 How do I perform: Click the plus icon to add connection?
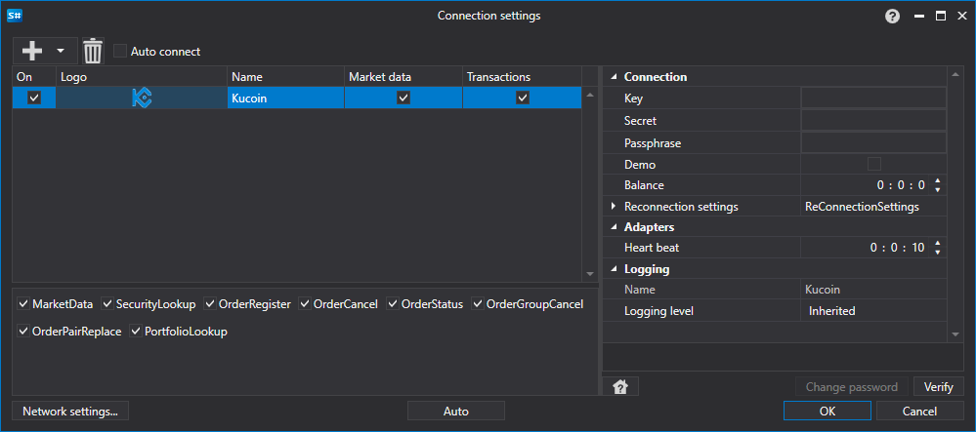pos(31,51)
